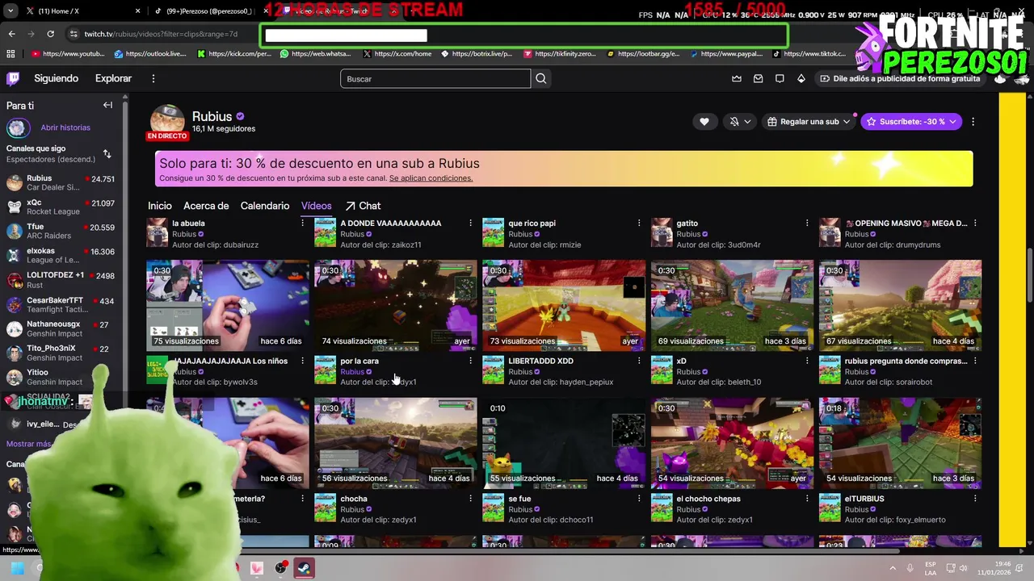Viewport: 1034px width, 581px height.
Task: Open Steam from the Windows taskbar
Action: [x=304, y=567]
